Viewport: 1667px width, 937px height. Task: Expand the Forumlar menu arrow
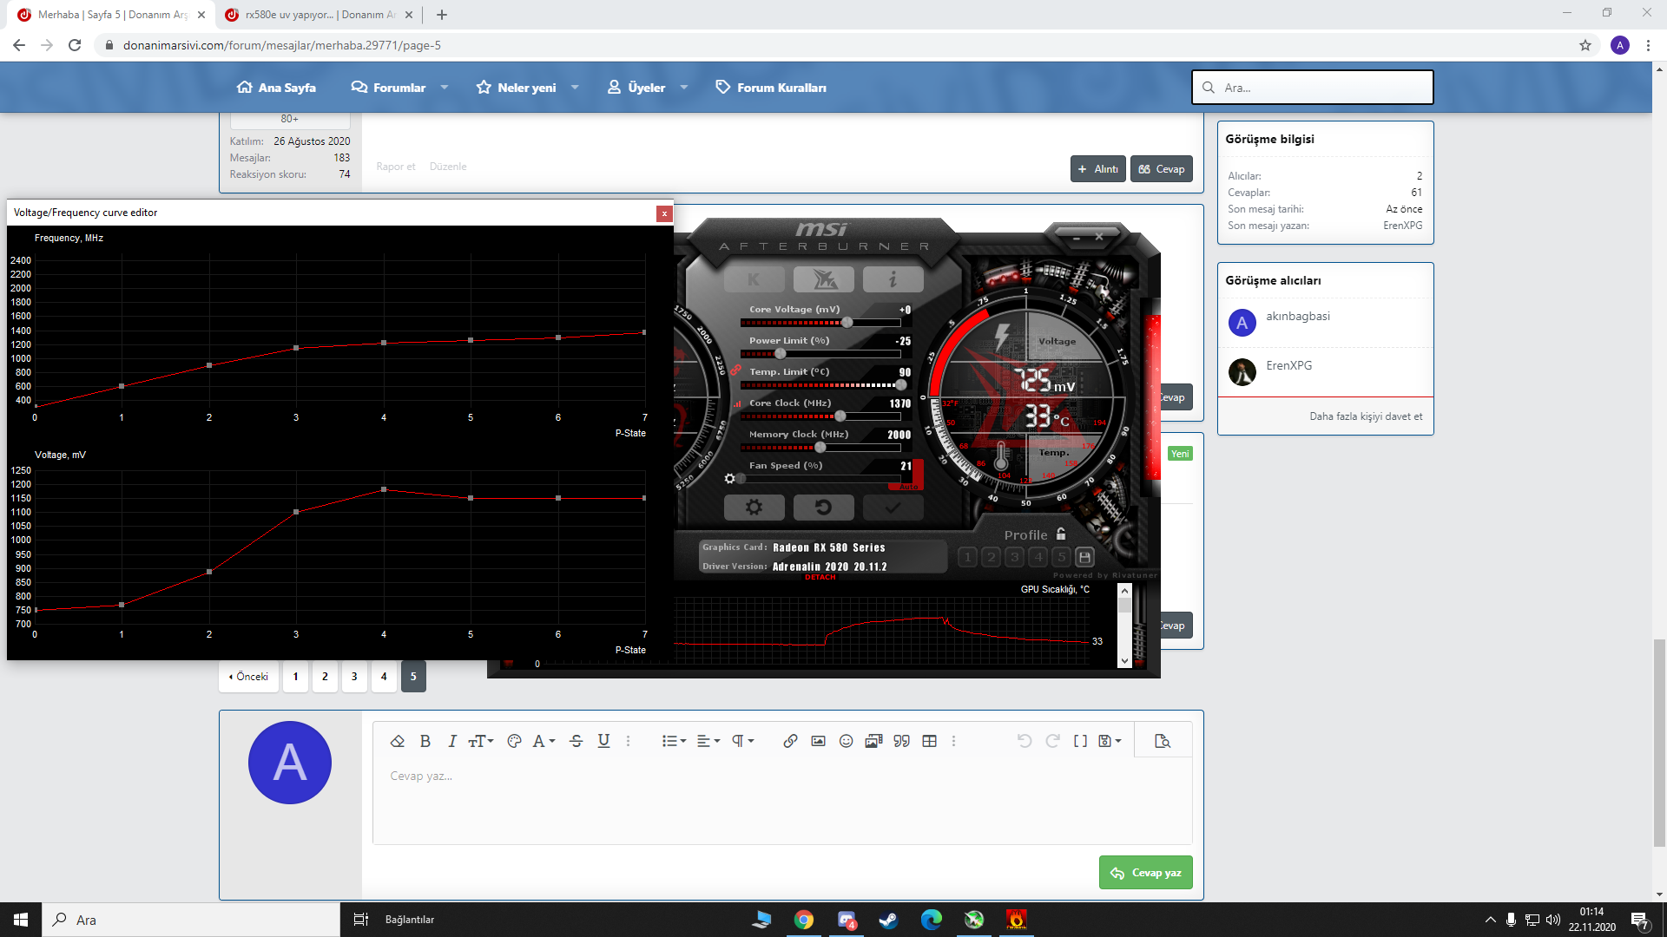[445, 88]
